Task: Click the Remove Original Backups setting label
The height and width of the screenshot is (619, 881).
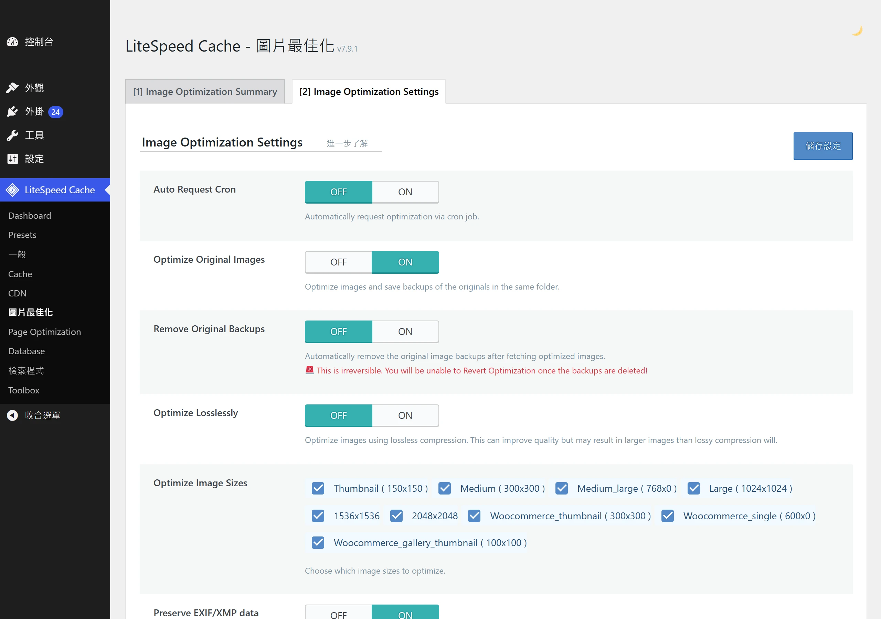Action: (209, 329)
